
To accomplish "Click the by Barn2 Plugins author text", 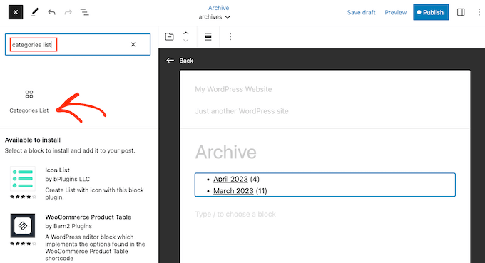I will coord(68,226).
